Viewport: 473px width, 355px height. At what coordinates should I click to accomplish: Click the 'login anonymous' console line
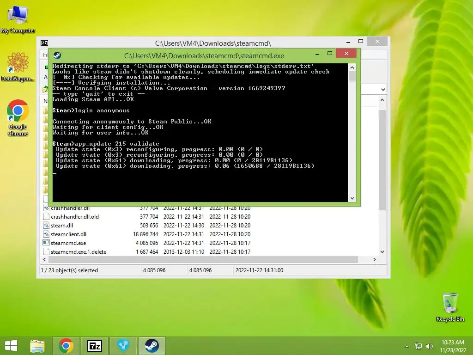click(x=91, y=110)
